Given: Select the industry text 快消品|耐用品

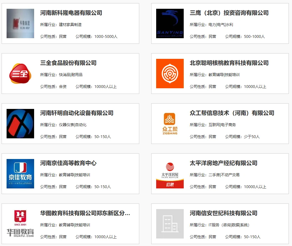Looking at the screenshot, I should click(x=71, y=75).
